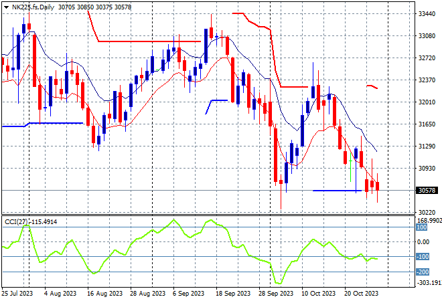The height and width of the screenshot is (301, 442).
Task: Click the 100 level marker on CCI
Action: [422, 227]
